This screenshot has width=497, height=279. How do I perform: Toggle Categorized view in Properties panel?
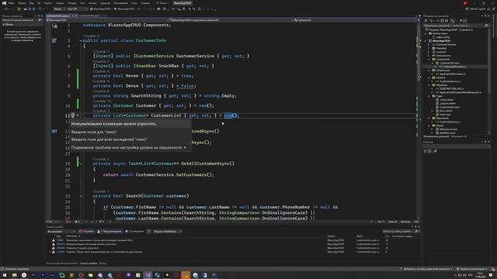425,151
